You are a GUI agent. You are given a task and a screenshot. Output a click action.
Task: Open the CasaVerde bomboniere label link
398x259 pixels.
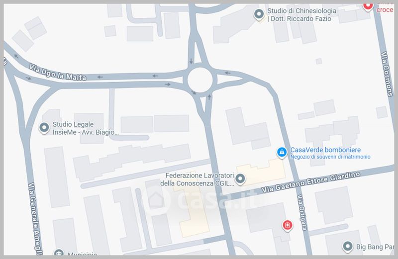pyautogui.click(x=325, y=150)
